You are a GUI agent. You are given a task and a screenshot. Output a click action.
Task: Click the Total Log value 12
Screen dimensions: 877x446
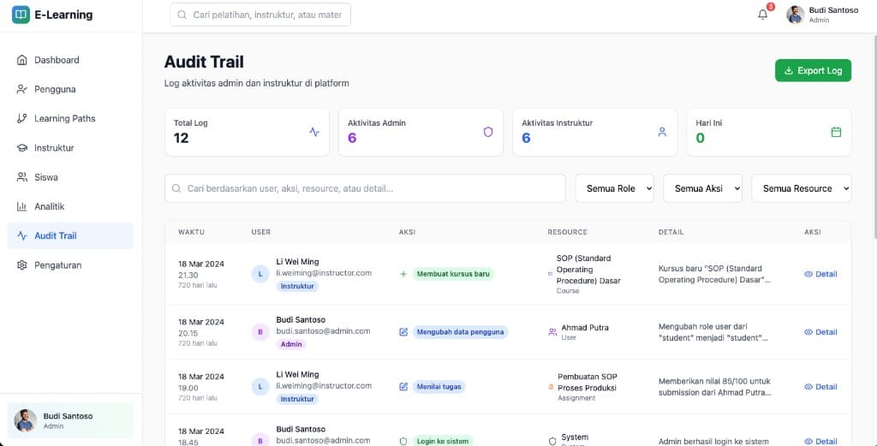[x=182, y=138]
